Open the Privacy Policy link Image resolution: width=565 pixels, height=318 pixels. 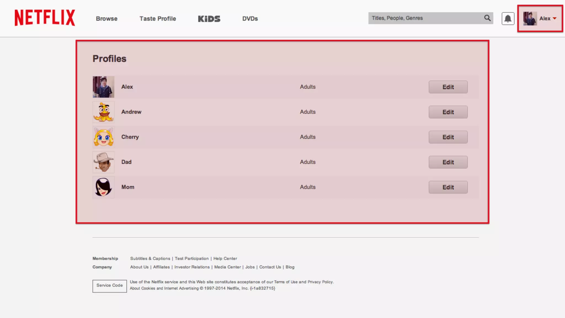click(320, 282)
